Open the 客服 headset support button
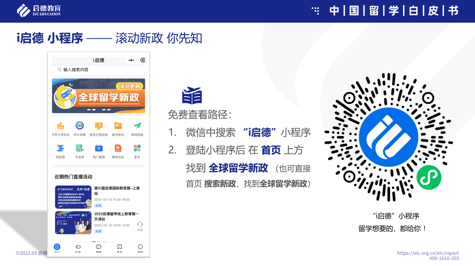Image resolution: width=475 pixels, height=266 pixels. (x=140, y=226)
